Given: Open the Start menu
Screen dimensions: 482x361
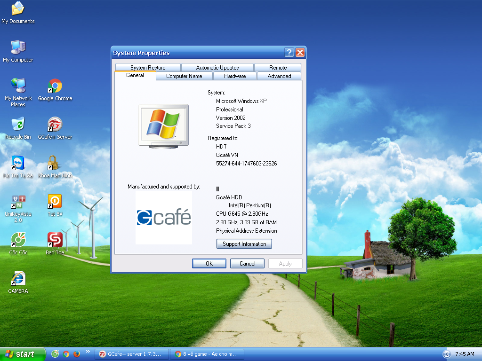Looking at the screenshot, I should click(23, 354).
